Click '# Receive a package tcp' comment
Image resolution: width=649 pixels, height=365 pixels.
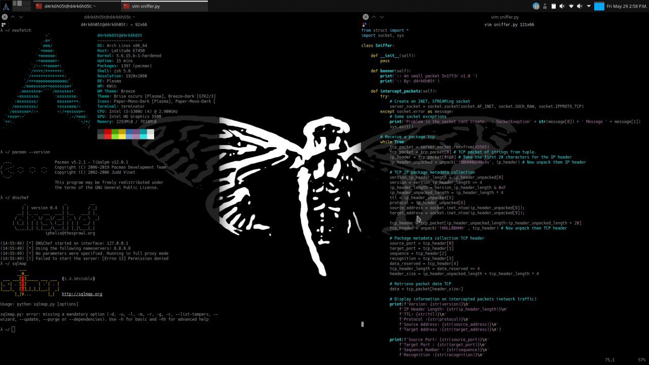coord(408,137)
